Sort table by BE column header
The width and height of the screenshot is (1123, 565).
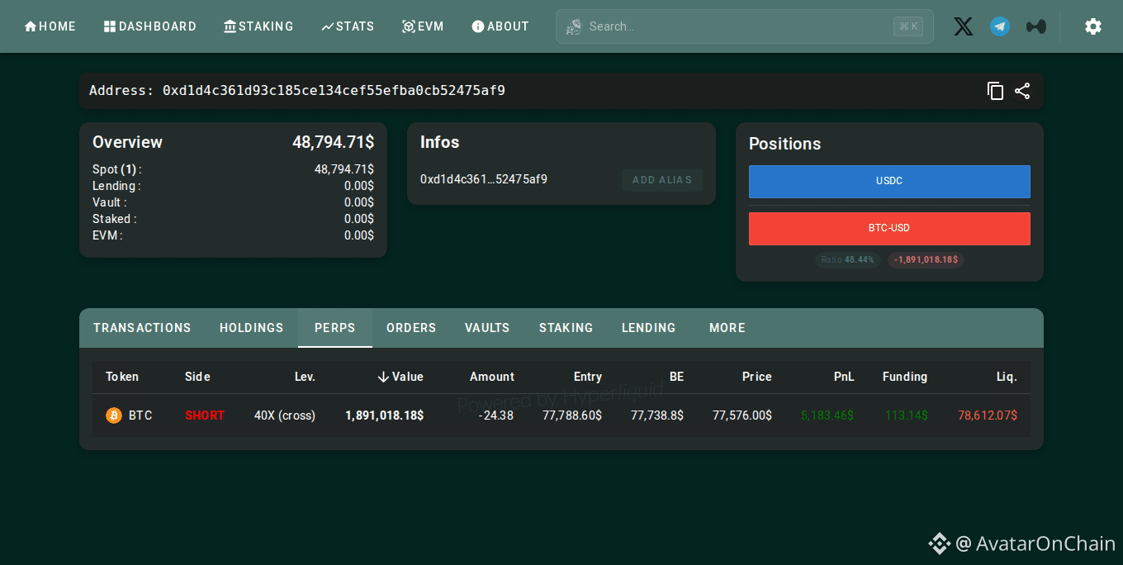click(x=676, y=377)
